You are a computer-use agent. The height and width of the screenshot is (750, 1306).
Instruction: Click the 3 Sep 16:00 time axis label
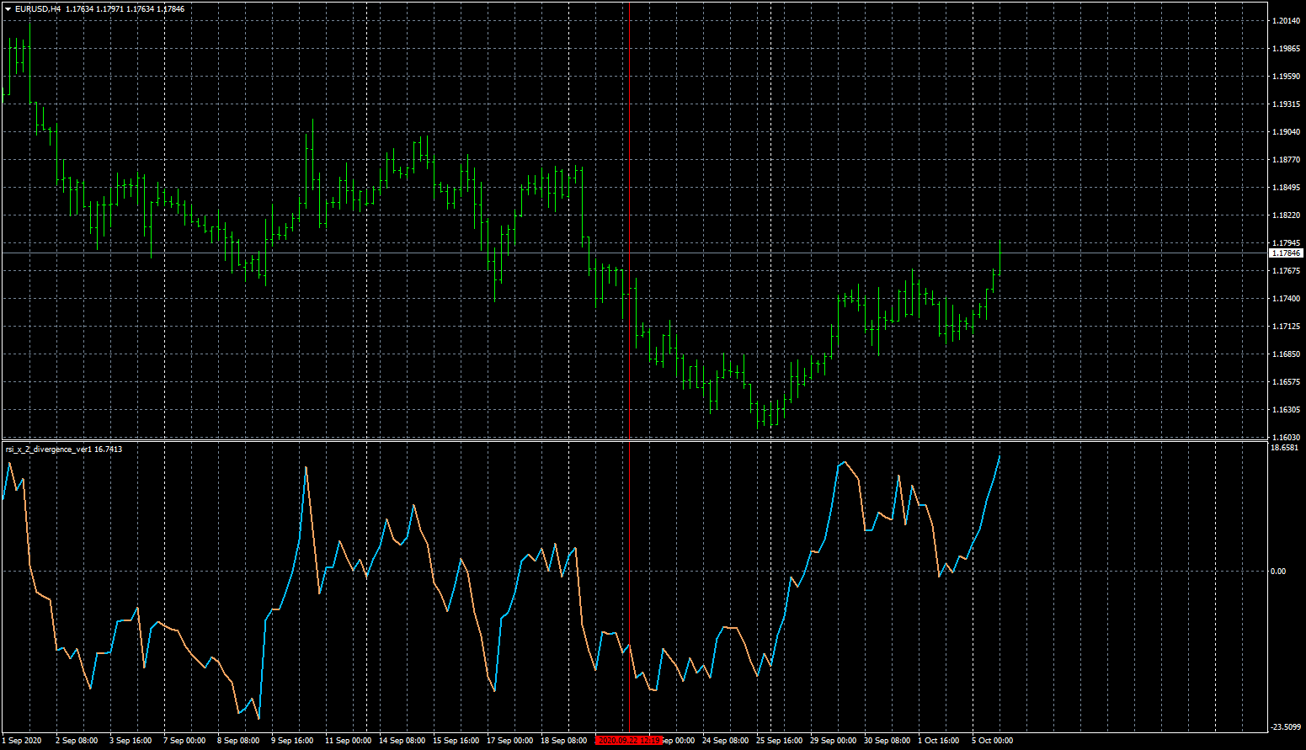click(131, 741)
